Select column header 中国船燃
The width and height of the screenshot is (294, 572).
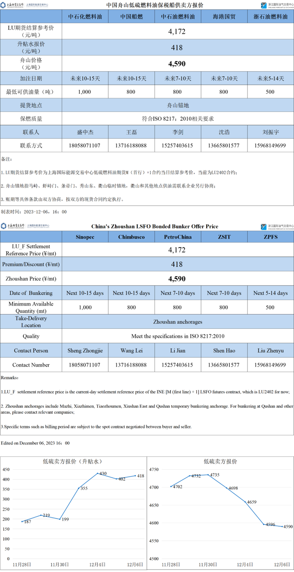click(131, 17)
